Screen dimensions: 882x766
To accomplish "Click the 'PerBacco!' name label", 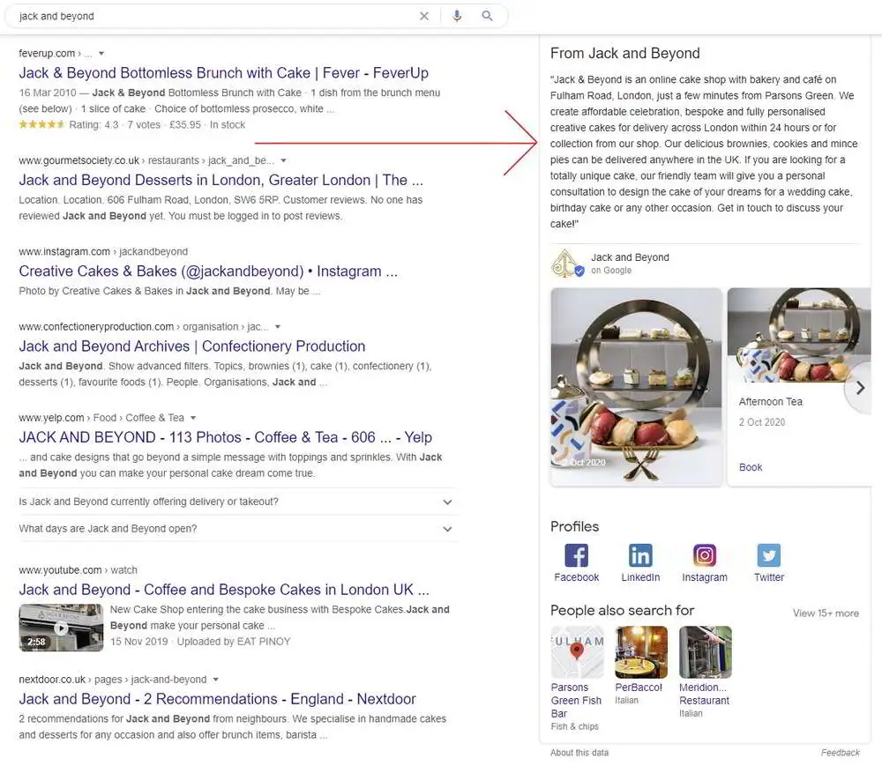I will (639, 688).
